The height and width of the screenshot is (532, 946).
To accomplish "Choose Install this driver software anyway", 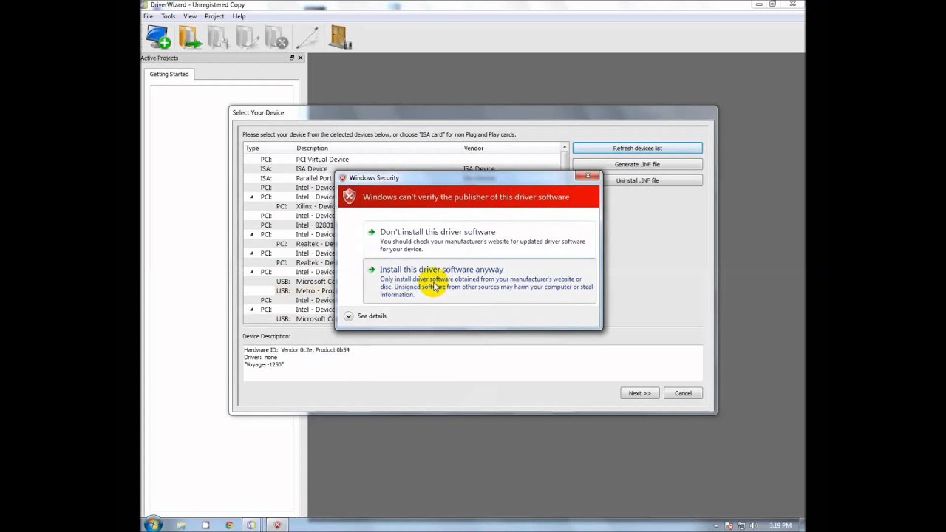I will click(480, 281).
